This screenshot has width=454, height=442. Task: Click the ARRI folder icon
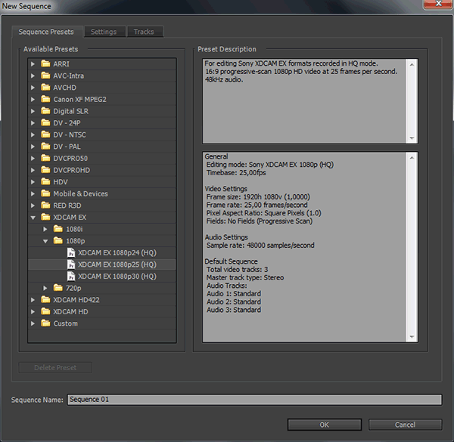(45, 63)
